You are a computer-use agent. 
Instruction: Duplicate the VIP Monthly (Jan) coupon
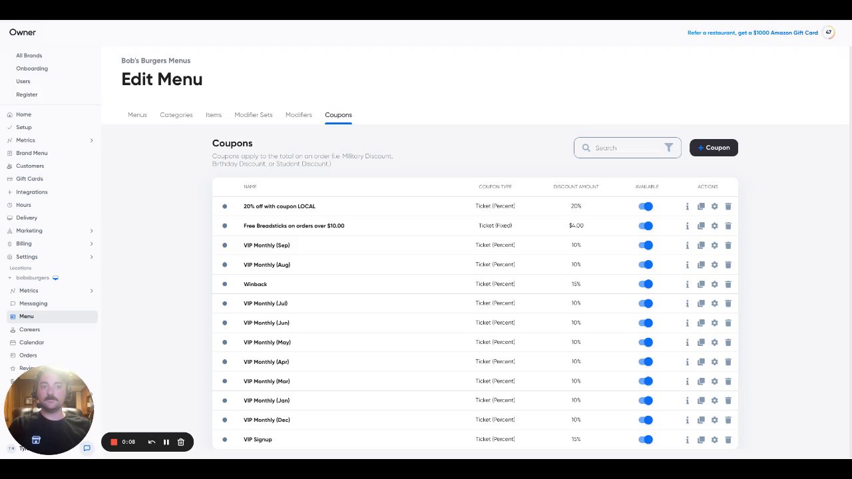701,400
